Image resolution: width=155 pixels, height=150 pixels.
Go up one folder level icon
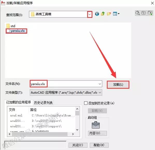103,14
